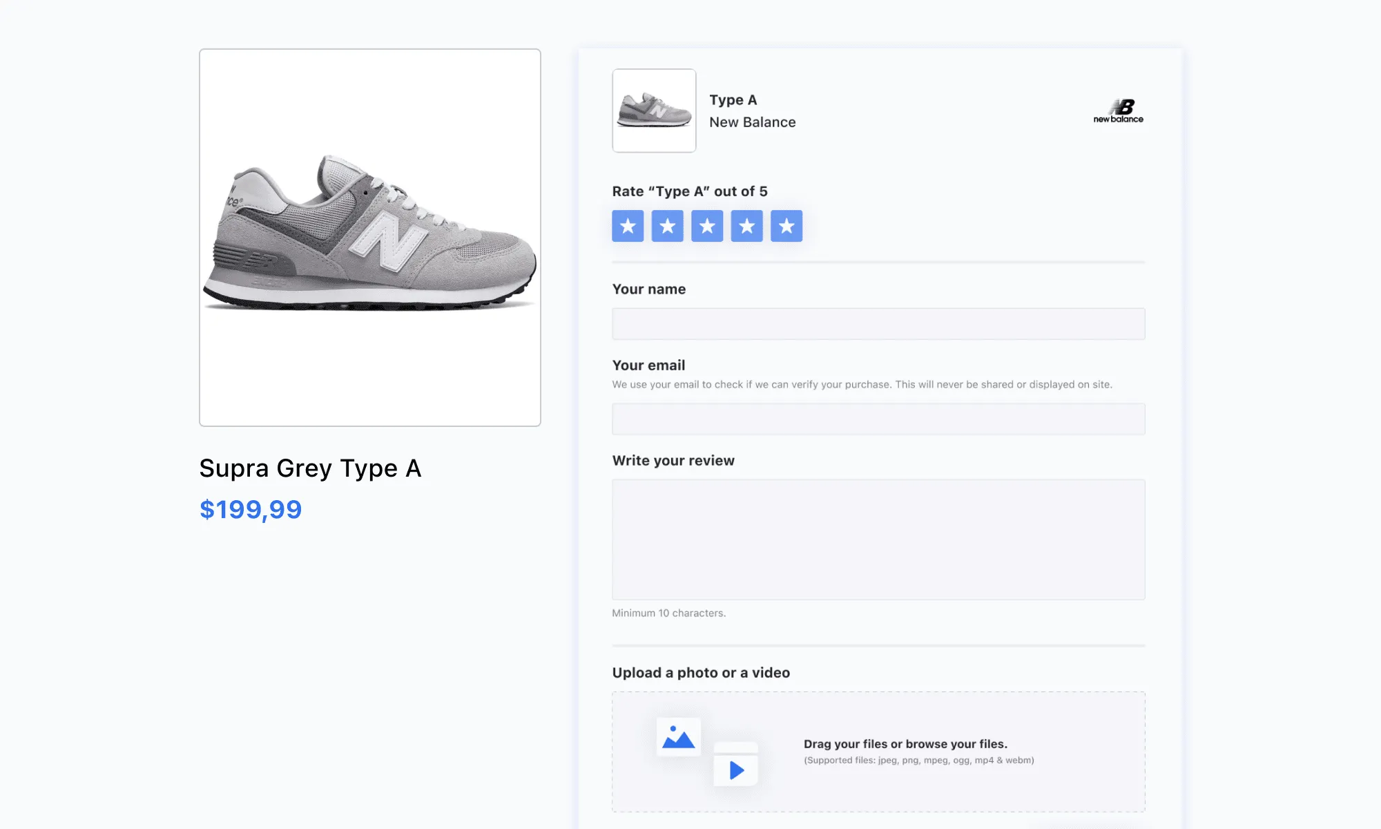The width and height of the screenshot is (1381, 829).
Task: Click the large grey sneaker product image
Action: (370, 237)
